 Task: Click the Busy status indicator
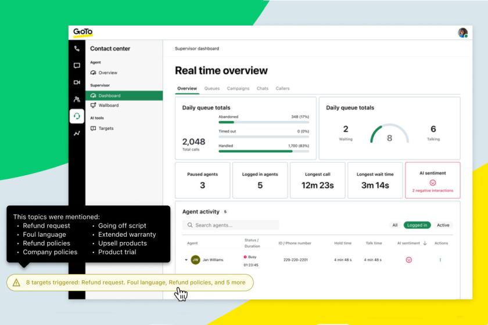(250, 257)
